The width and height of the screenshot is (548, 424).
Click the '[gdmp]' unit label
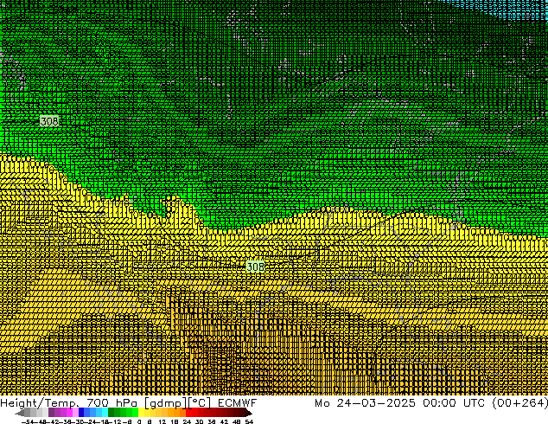click(166, 403)
